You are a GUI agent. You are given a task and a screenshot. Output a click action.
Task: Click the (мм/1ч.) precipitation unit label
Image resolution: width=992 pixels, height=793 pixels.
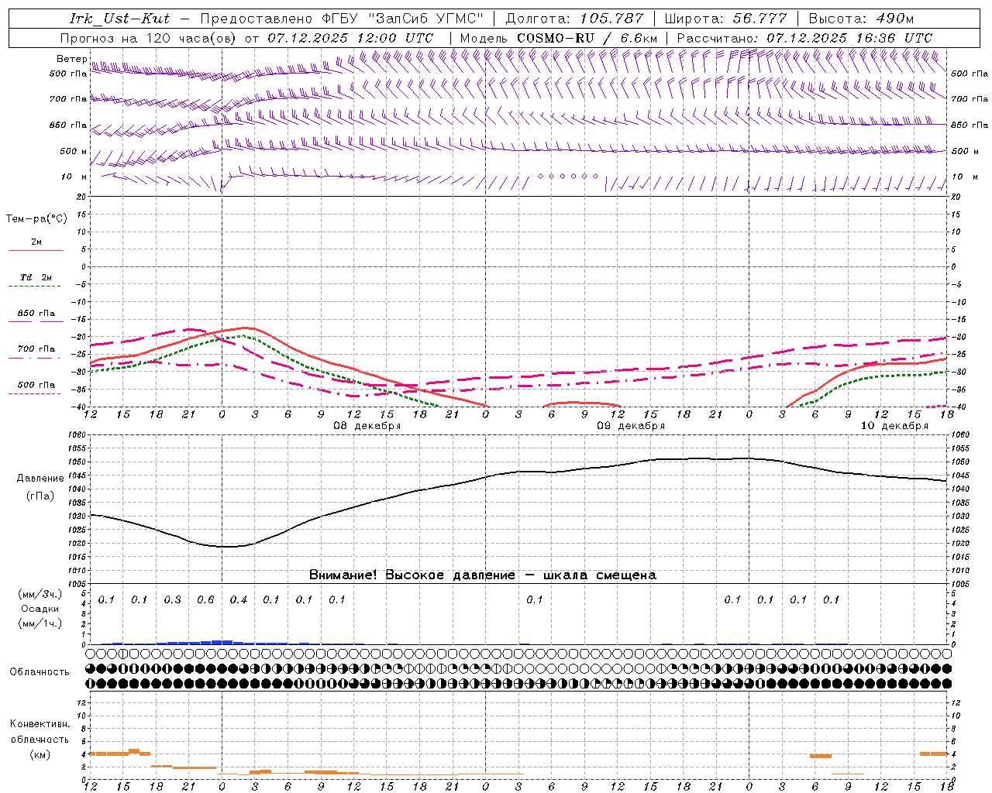click(40, 623)
